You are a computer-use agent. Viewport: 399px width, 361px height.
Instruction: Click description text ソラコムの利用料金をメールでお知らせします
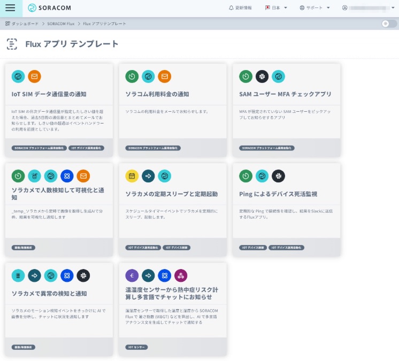167,111
